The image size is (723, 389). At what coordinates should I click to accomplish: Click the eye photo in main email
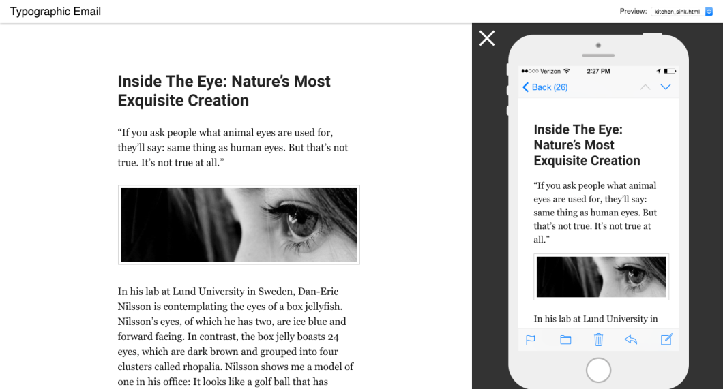[239, 225]
